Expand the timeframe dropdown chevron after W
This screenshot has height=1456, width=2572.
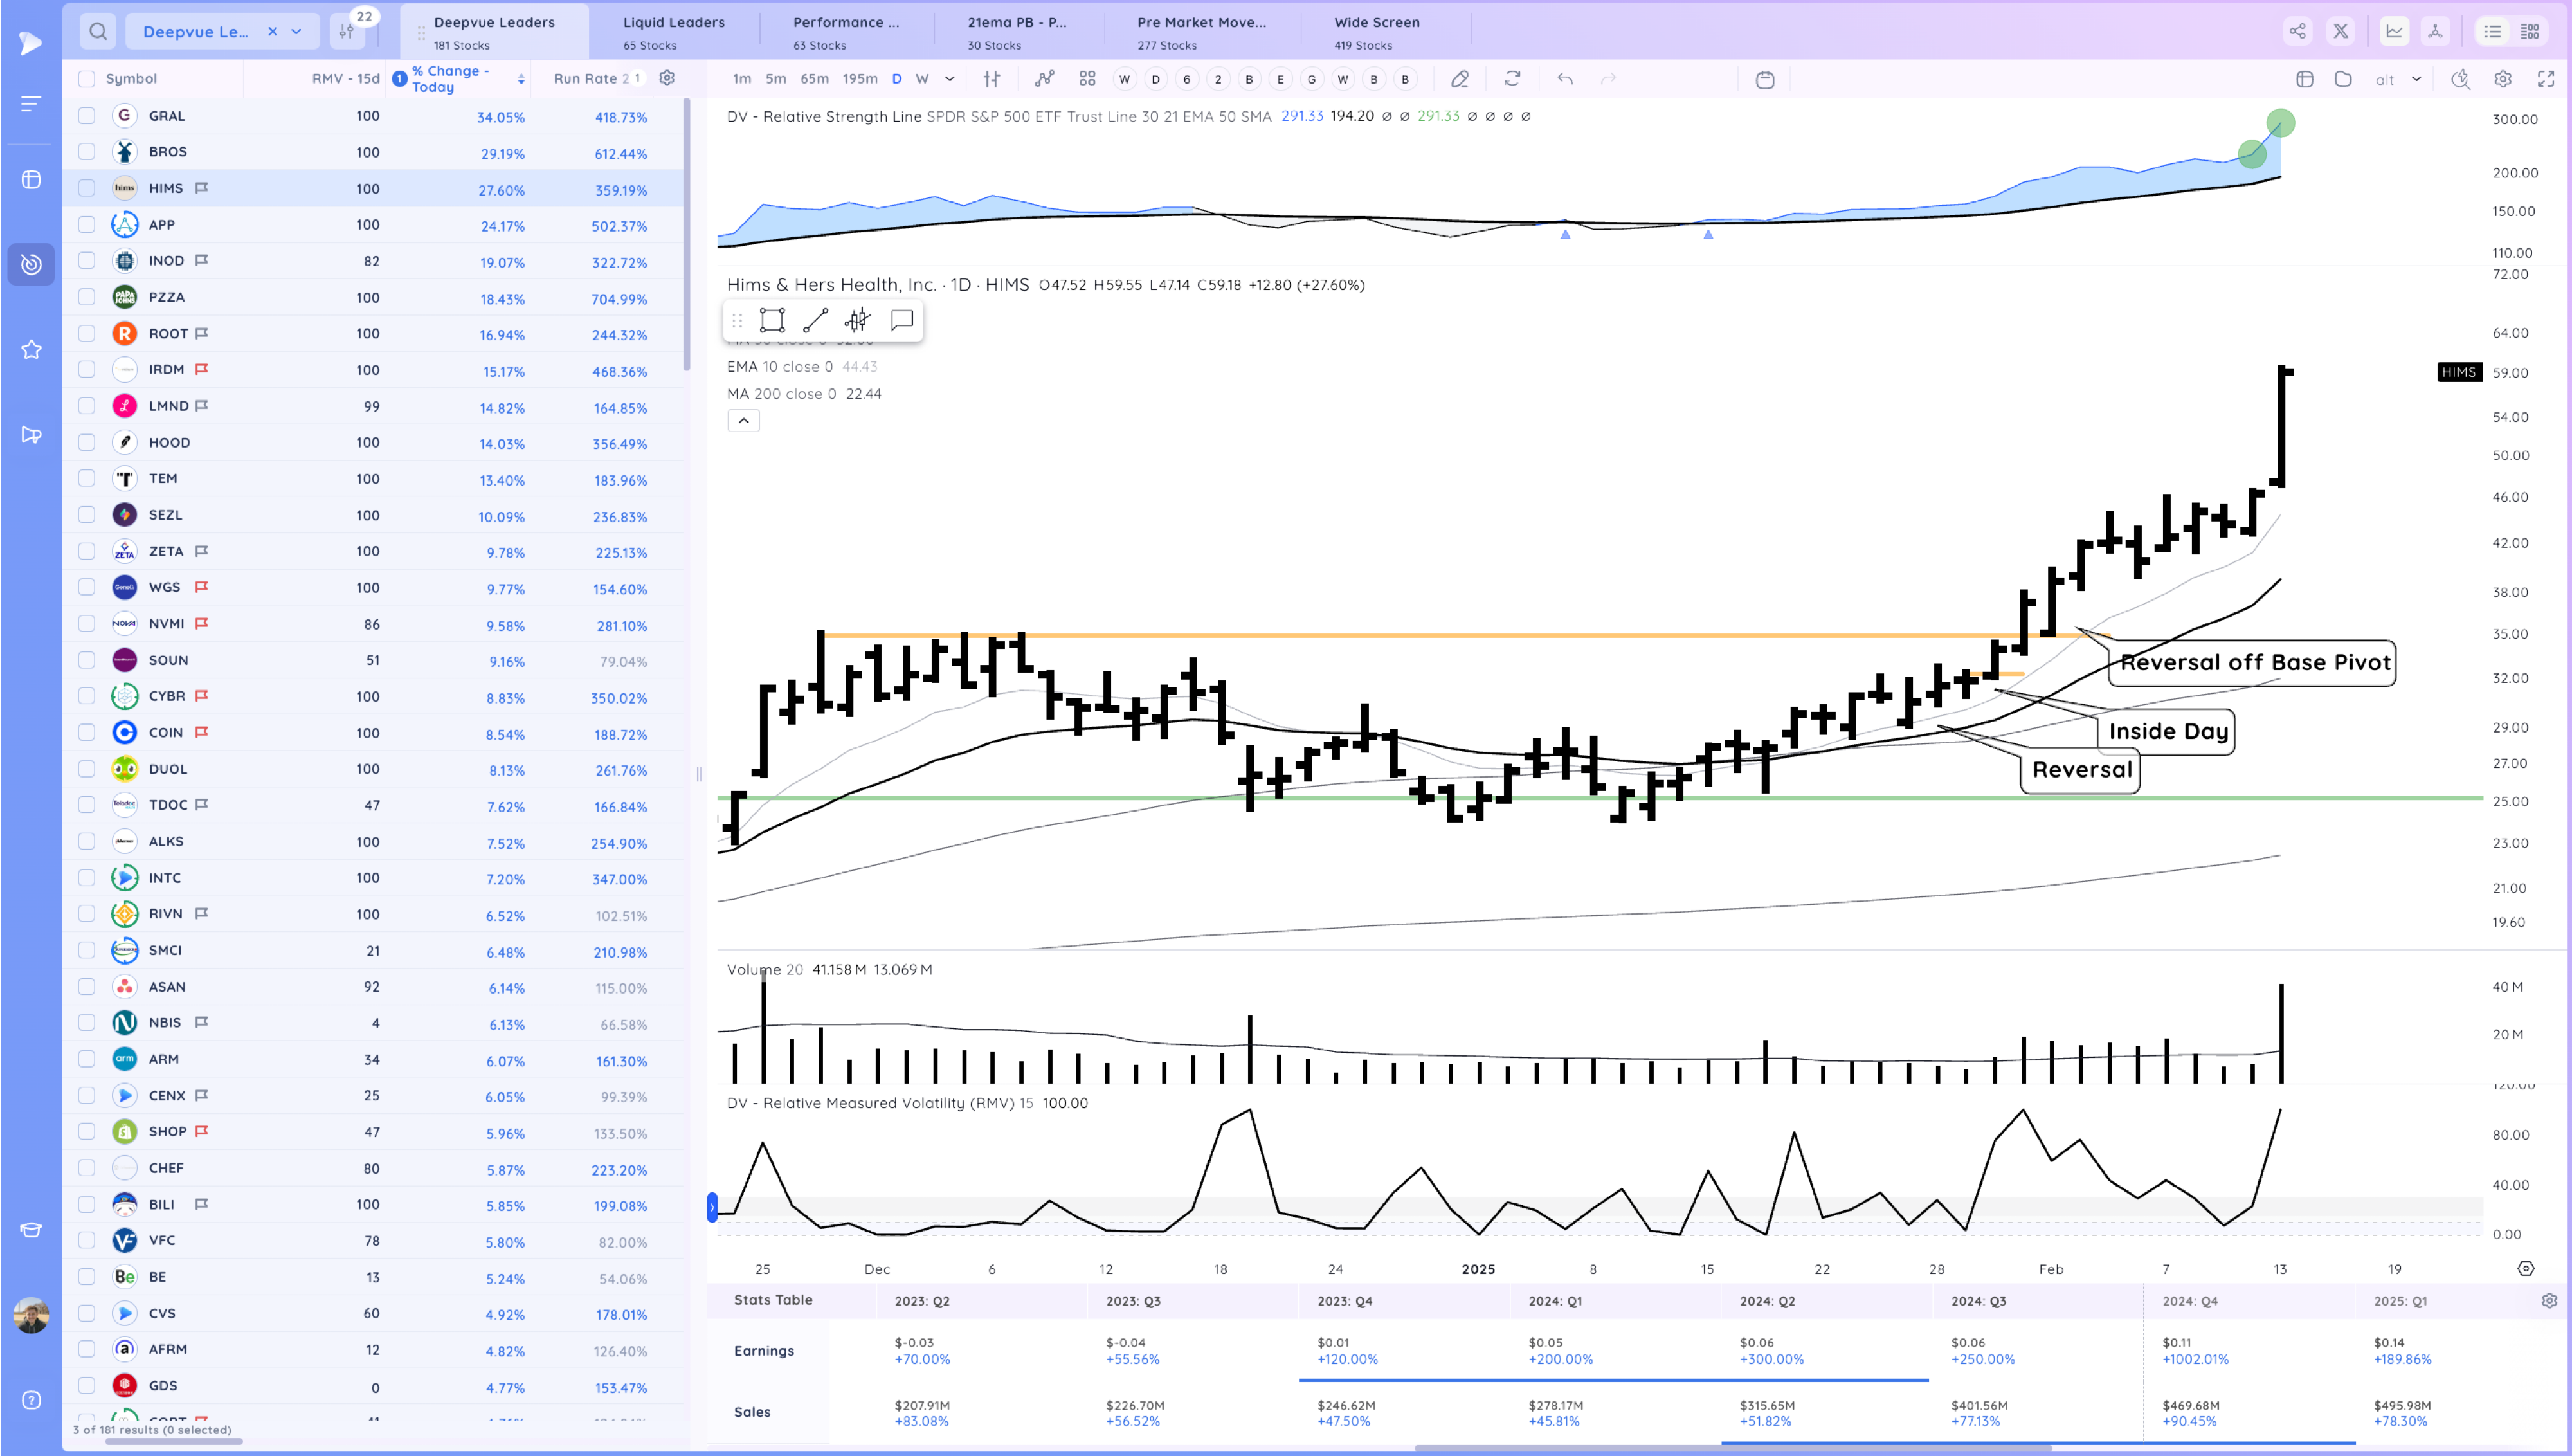tap(950, 79)
